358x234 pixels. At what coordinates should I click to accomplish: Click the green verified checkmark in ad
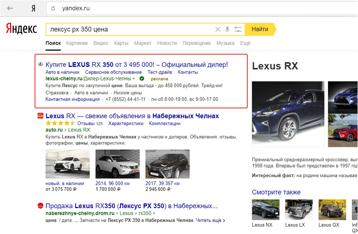coord(142,78)
